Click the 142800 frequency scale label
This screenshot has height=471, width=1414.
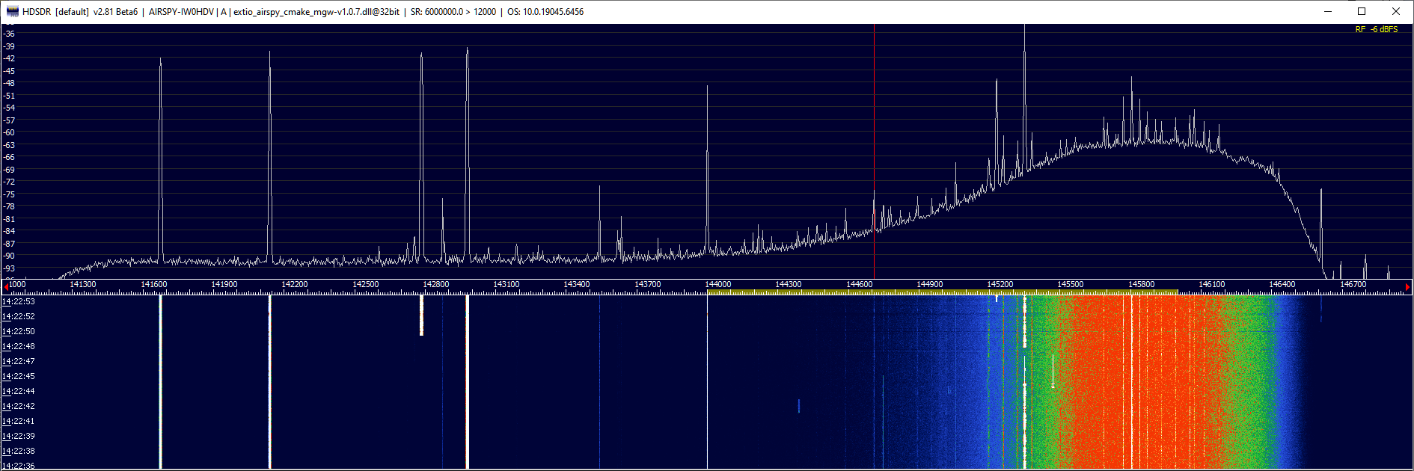(x=435, y=285)
